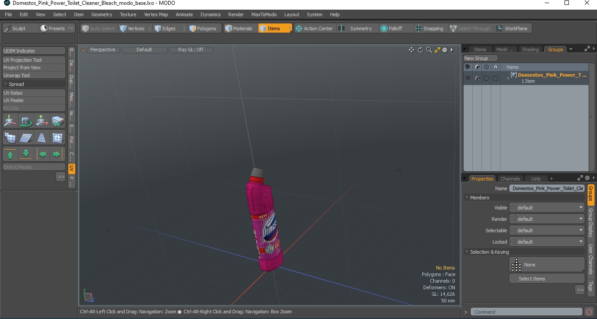Collapse the Spread section
Viewport: 597px width, 319px height.
coord(6,84)
